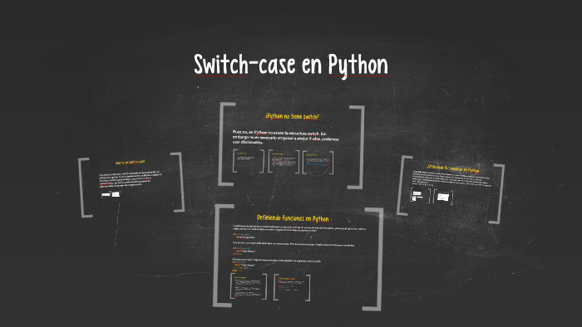Open right sub-frame in 'Definiendo funciones' frame
Screen dimensions: 582x327
pyautogui.click(x=292, y=287)
